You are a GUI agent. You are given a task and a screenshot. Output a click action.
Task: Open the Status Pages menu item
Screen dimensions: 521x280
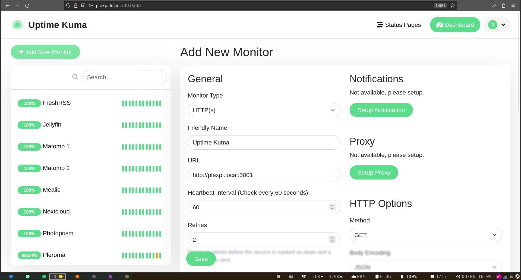click(399, 25)
